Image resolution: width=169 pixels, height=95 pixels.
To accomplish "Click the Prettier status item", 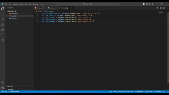I will [x=158, y=92].
